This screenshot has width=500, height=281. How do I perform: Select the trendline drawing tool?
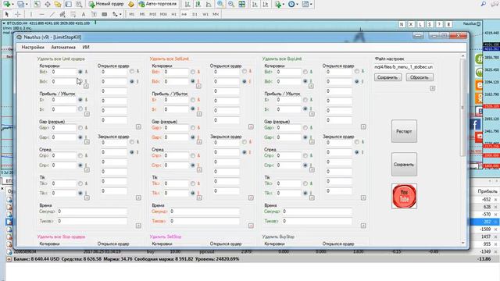point(52,14)
